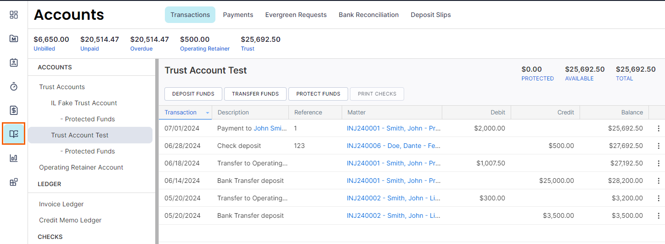Open the dashboard grid icon in sidebar

[14, 15]
